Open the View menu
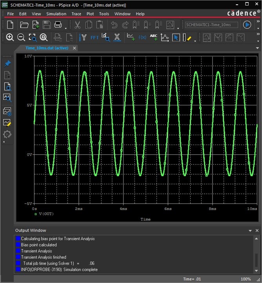 click(x=36, y=14)
